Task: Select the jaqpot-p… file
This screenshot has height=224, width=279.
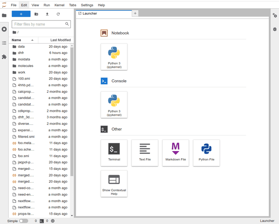Action: click(x=40, y=163)
